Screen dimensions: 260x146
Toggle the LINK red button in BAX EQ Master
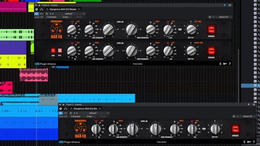pyautogui.click(x=53, y=50)
